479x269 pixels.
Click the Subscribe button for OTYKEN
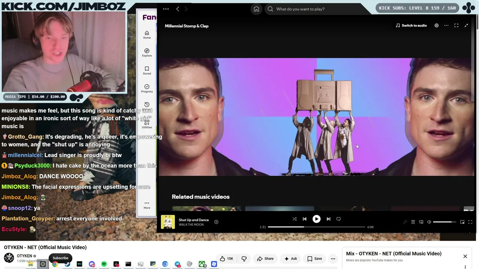[x=60, y=258]
